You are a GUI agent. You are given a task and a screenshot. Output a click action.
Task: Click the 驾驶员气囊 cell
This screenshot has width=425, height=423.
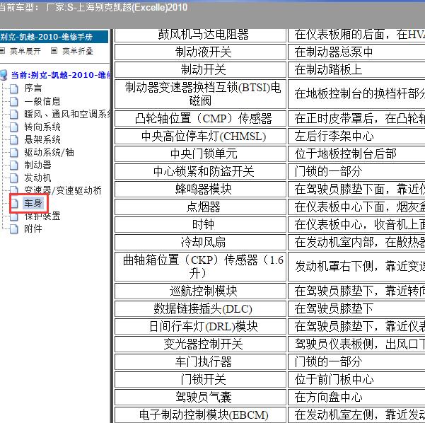pos(200,397)
